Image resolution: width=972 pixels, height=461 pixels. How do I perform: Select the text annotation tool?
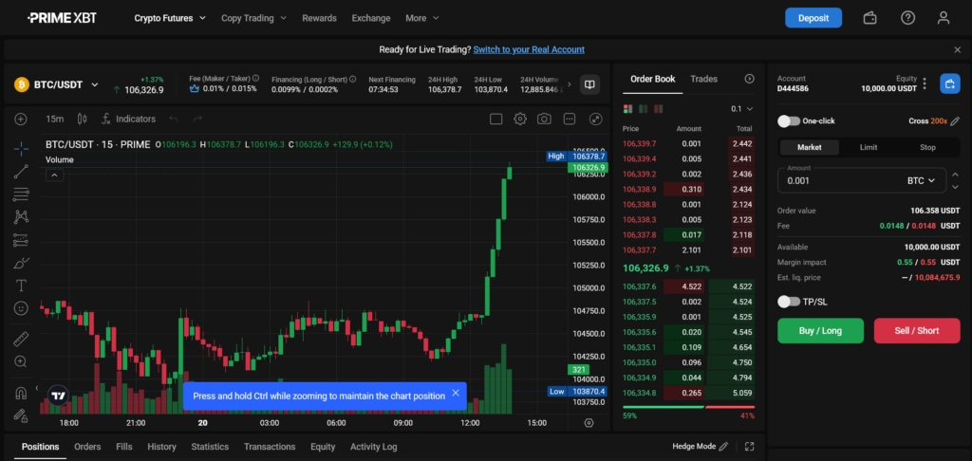pyautogui.click(x=21, y=286)
